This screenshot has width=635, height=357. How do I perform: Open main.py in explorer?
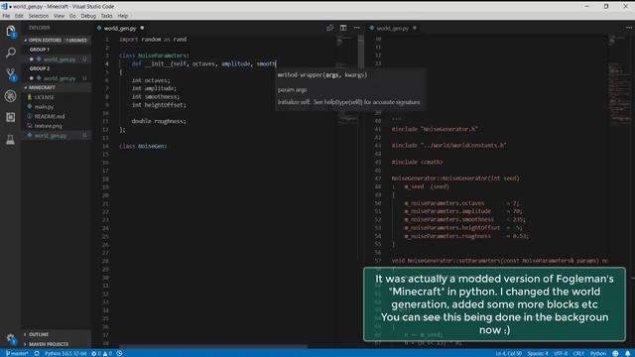(x=56, y=107)
